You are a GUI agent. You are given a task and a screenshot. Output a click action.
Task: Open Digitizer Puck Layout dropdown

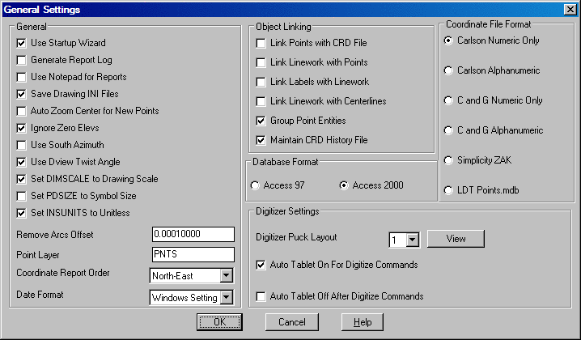pyautogui.click(x=412, y=240)
